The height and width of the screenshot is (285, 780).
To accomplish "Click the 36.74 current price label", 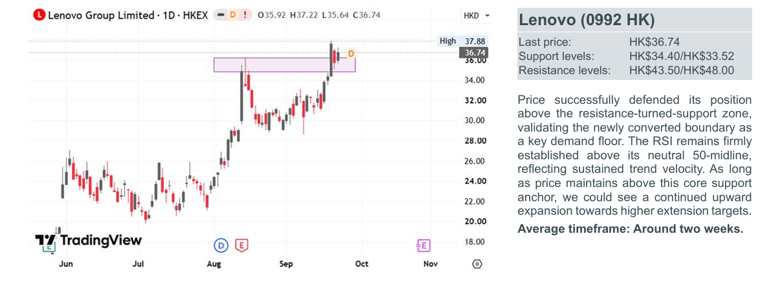I will tap(475, 52).
